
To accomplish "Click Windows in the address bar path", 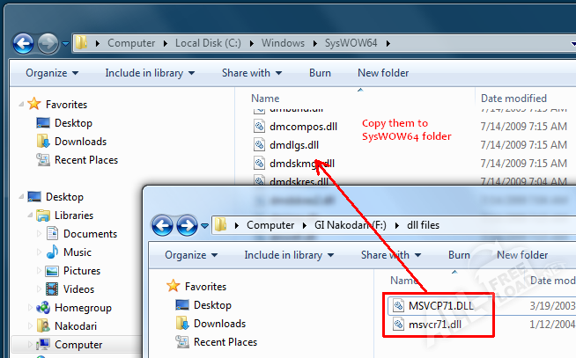I will pyautogui.click(x=282, y=42).
